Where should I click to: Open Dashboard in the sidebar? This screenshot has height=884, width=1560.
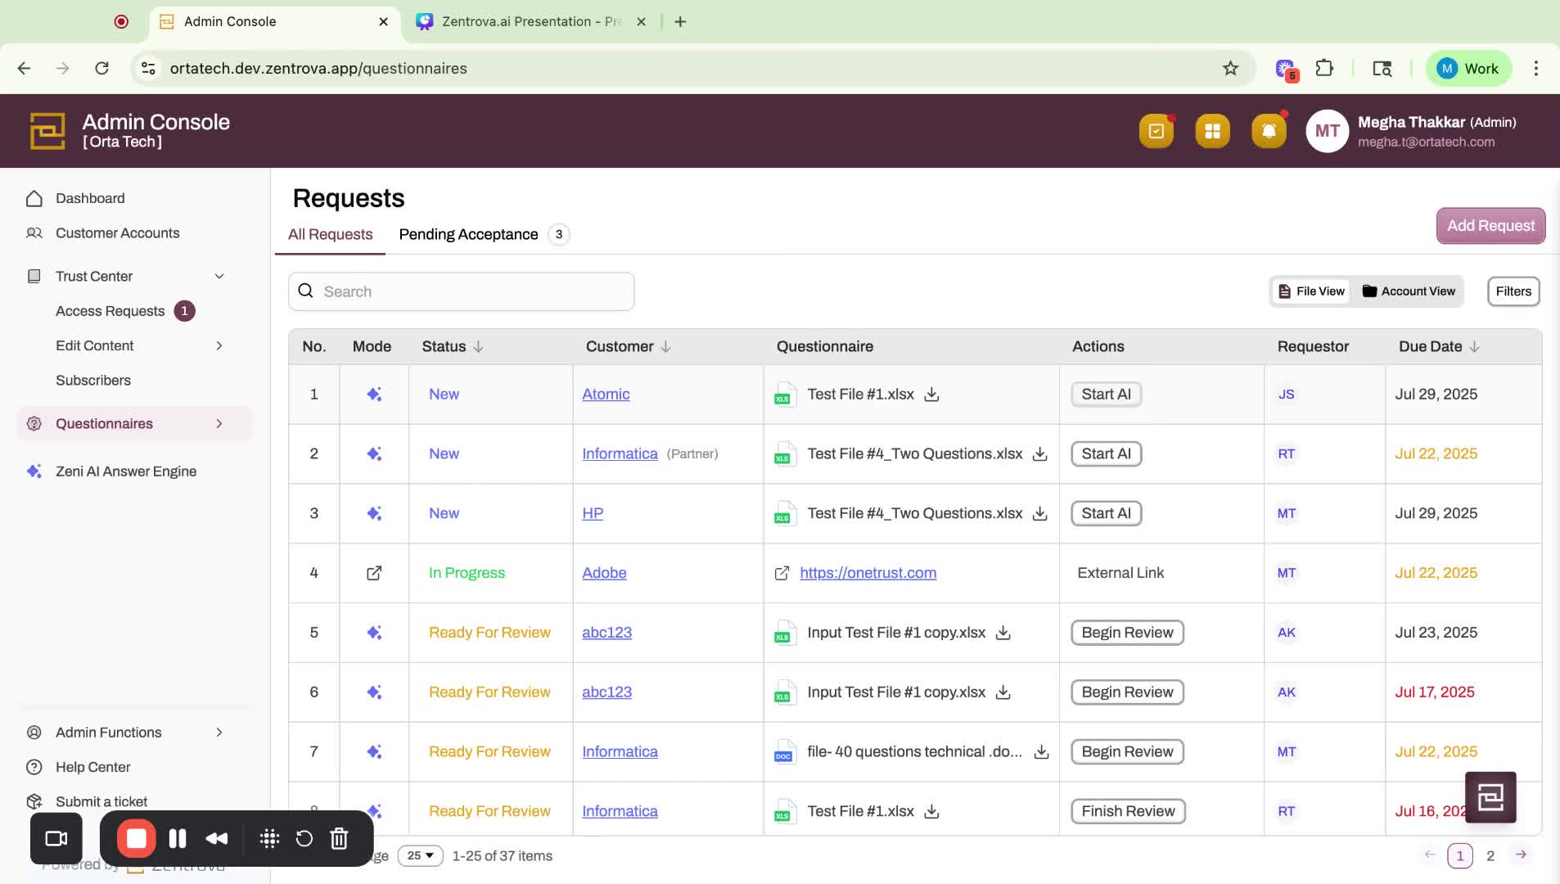[x=90, y=199]
